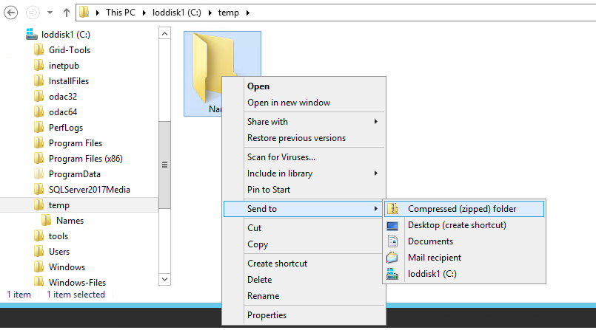Select Properties in the context menu
Screen dimensions: 596x330
[x=267, y=315]
